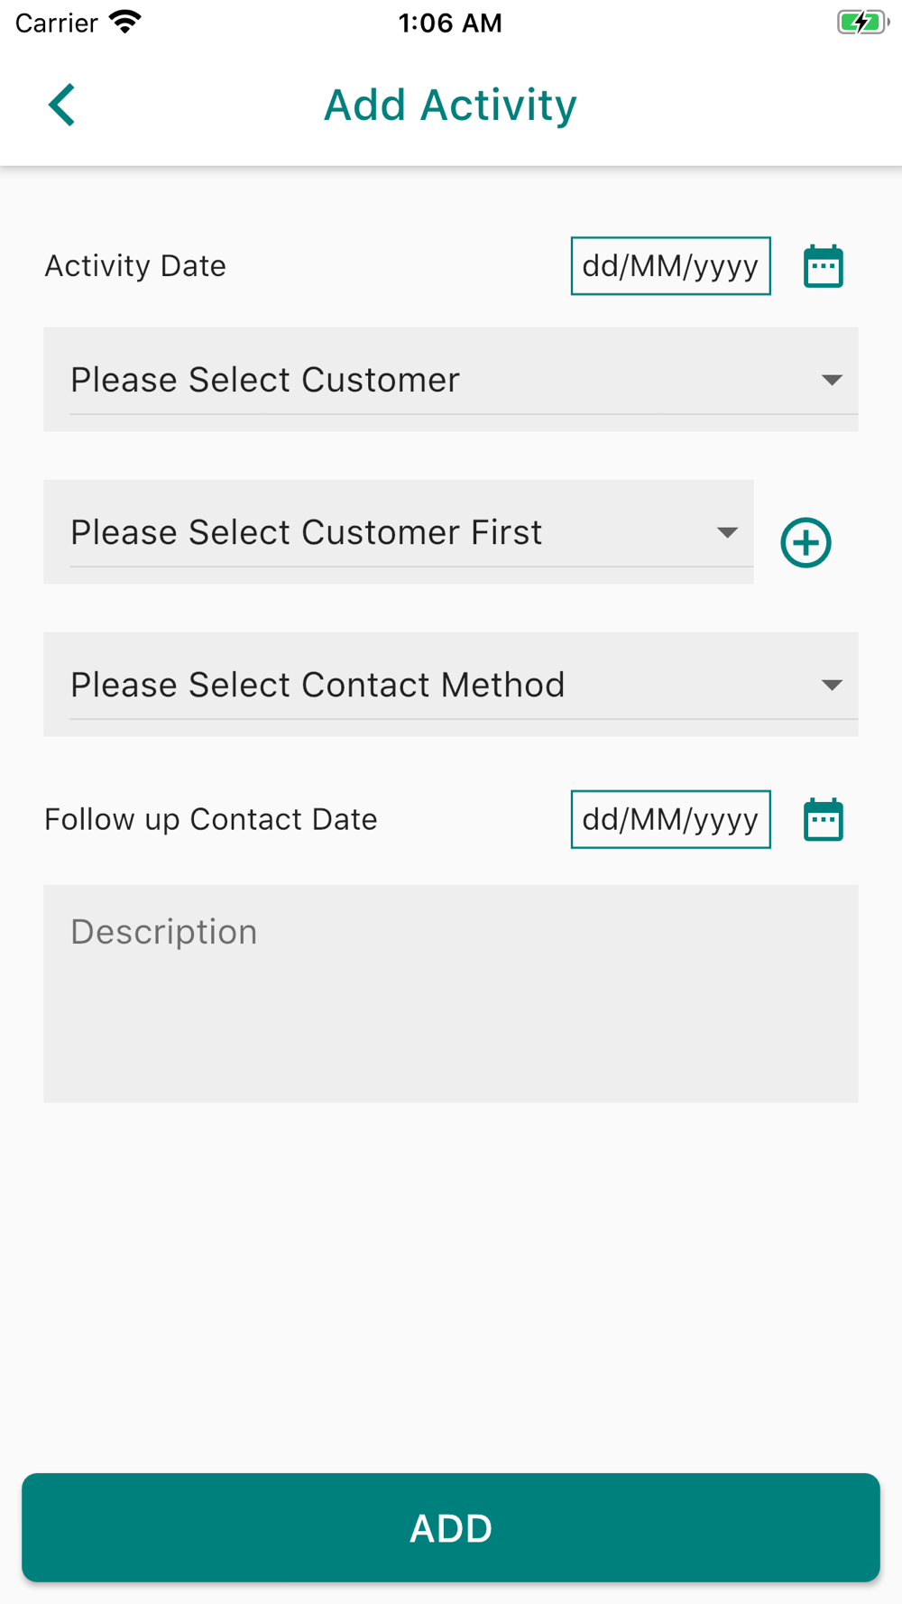This screenshot has height=1604, width=902.
Task: Tap the Wi-Fi status icon
Action: (124, 23)
